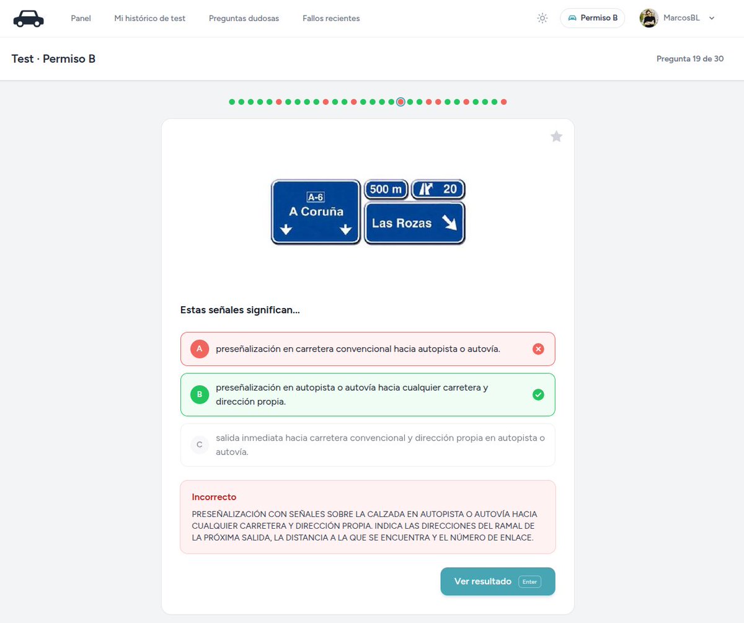This screenshot has width=744, height=623.
Task: Toggle the sun light/dark theme icon
Action: pos(542,19)
